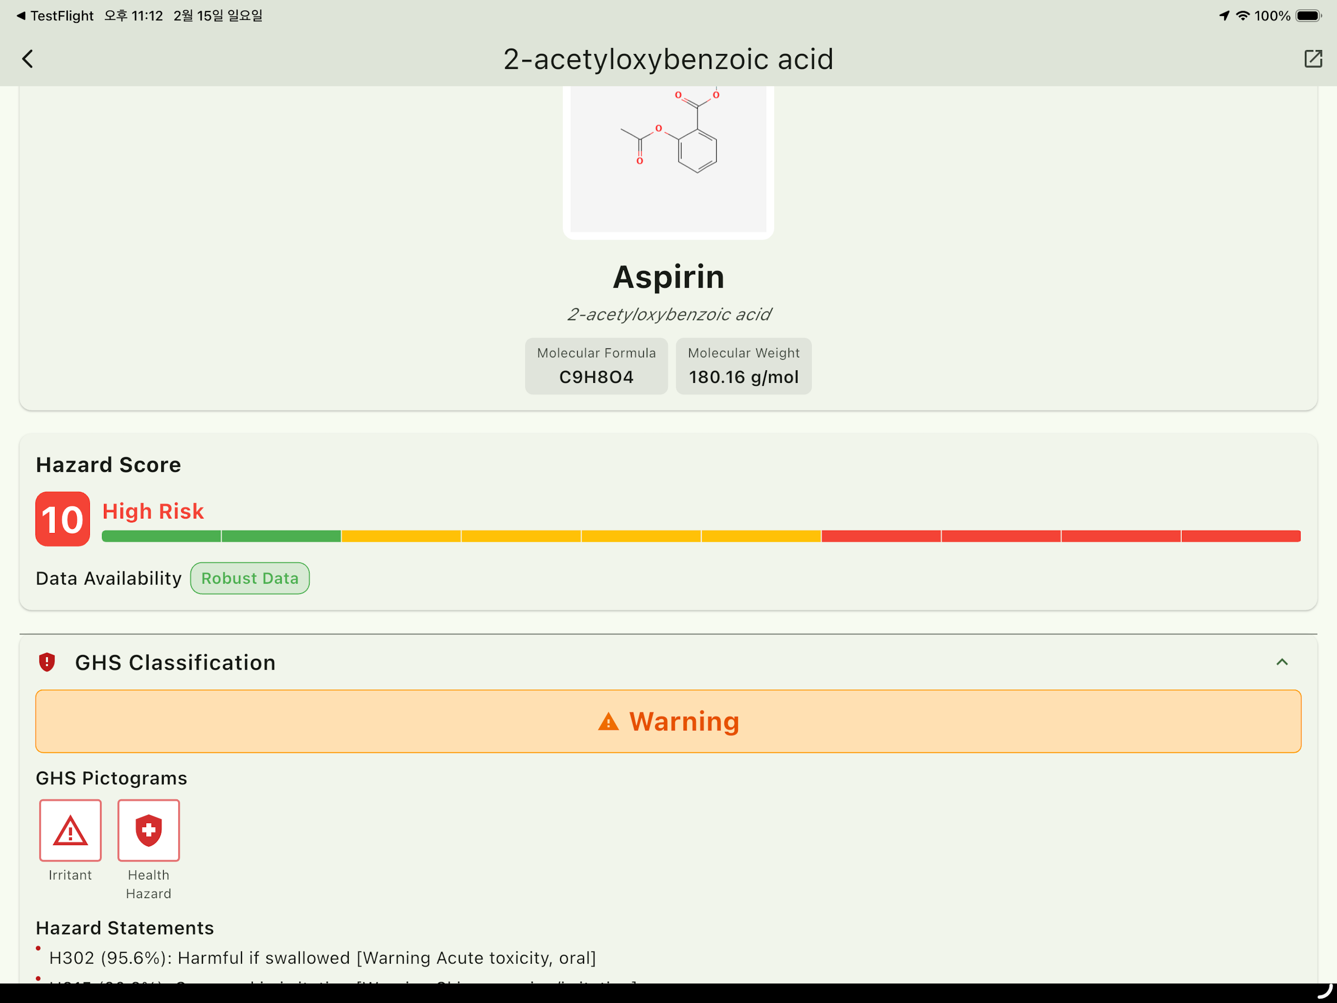
Task: Select the H302 Harmful if swallowed statement
Action: click(322, 958)
